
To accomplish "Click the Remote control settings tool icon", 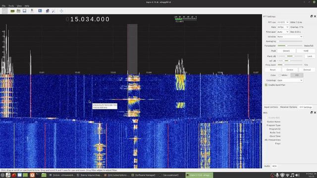I will click(x=53, y=11).
